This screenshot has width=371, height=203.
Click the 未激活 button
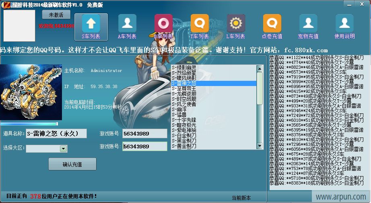point(56,14)
